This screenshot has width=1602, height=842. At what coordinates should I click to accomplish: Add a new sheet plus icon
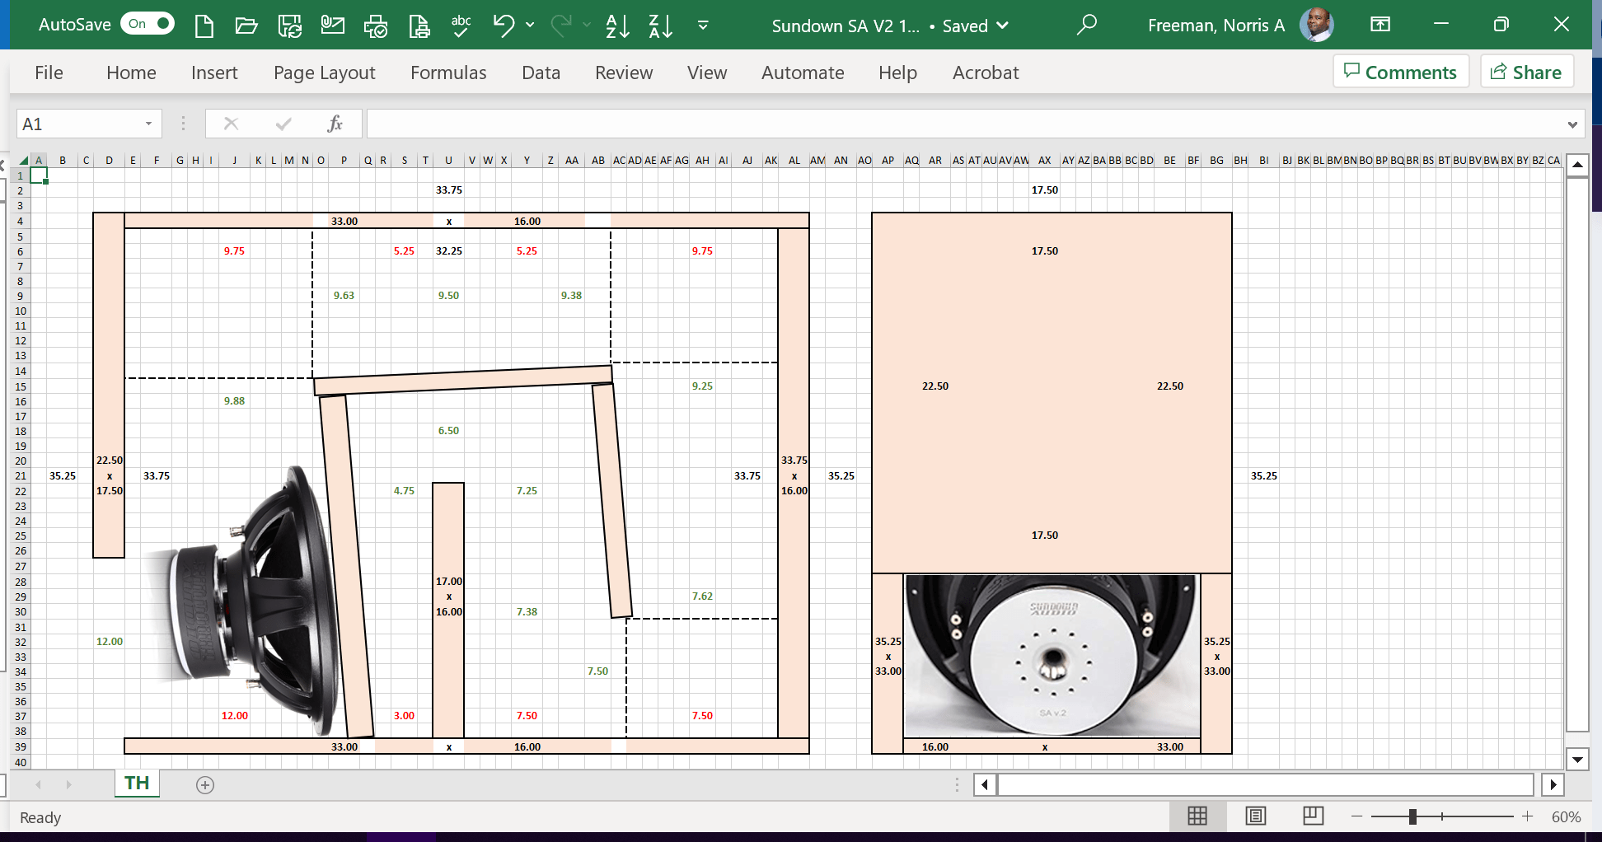click(205, 785)
